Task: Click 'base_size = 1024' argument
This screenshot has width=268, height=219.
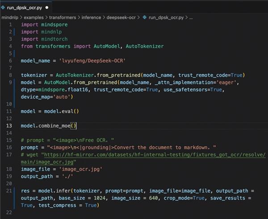Action: [x=83, y=198]
